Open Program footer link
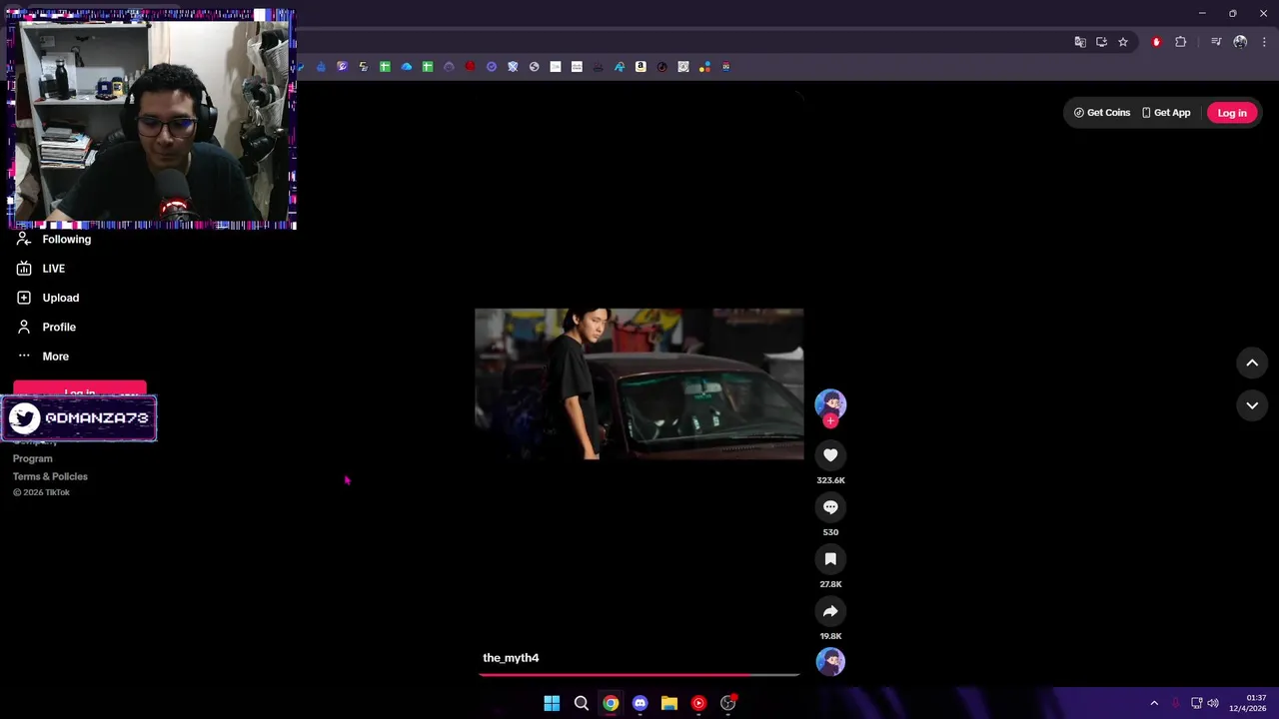Image resolution: width=1279 pixels, height=719 pixels. (x=32, y=458)
